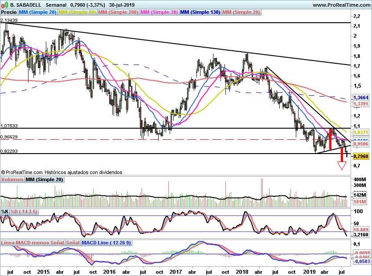The width and height of the screenshot is (372, 276).
Task: Select the MM (Simple 130) label
Action: (200, 12)
